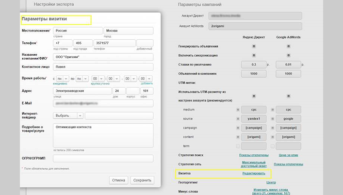Click Яндекс.Директ Объявлений в кампаниях field 1000
This screenshot has width=343, height=195.
click(x=254, y=74)
